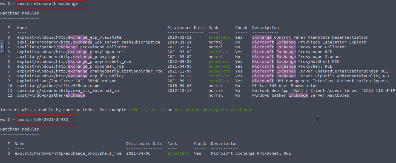
Task: Click the Rank column header
Action: click(213, 27)
